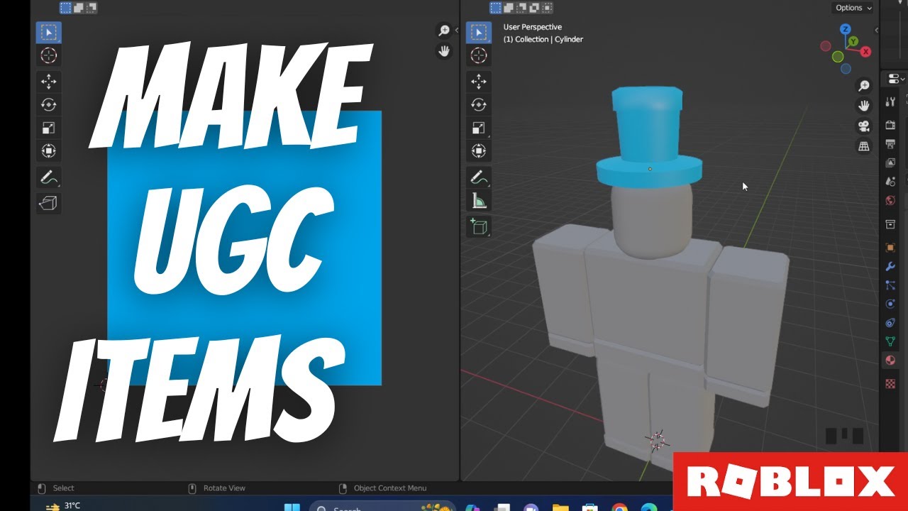Click the zoom magnifier in the left editor
This screenshot has height=511, width=908.
[x=444, y=31]
